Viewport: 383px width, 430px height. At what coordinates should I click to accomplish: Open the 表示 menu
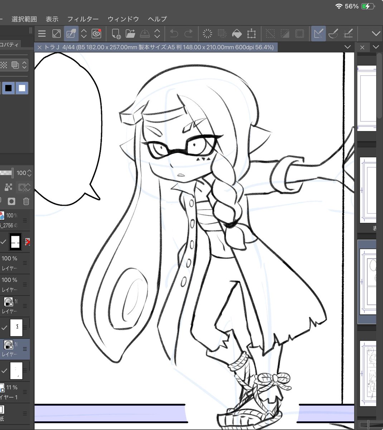point(52,19)
